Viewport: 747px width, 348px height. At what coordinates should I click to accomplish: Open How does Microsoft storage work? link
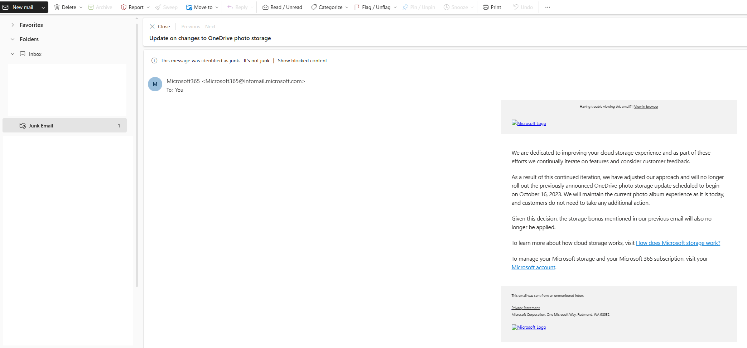click(678, 243)
